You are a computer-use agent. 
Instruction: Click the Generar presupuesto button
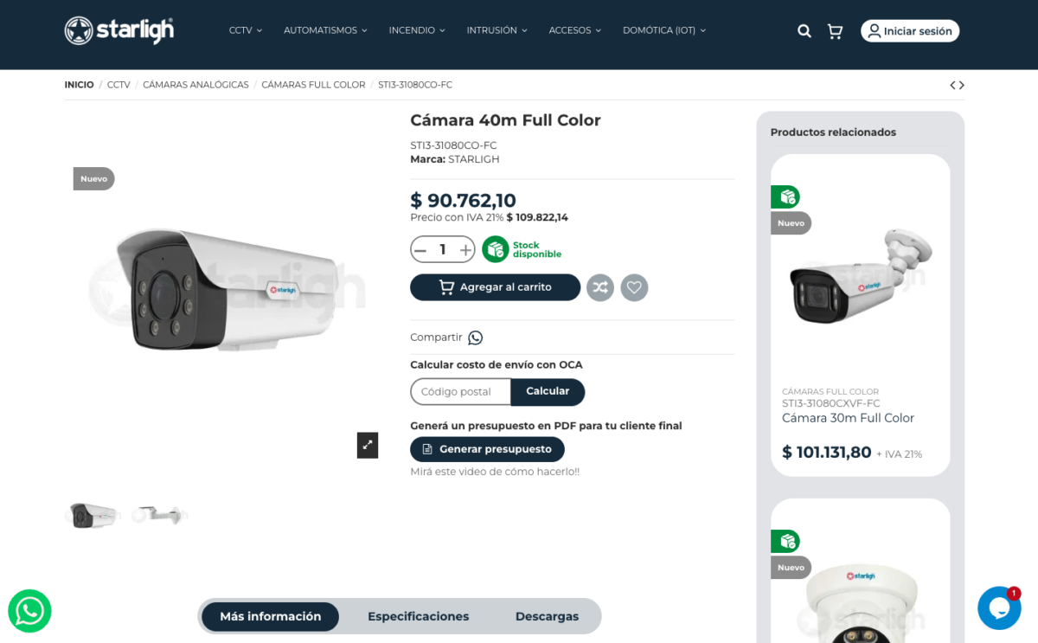(x=487, y=449)
